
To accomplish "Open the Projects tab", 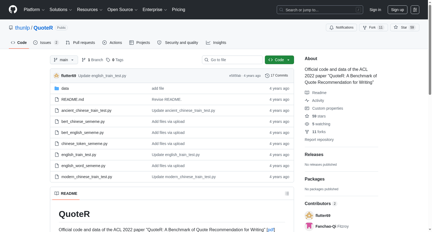I will tap(140, 43).
